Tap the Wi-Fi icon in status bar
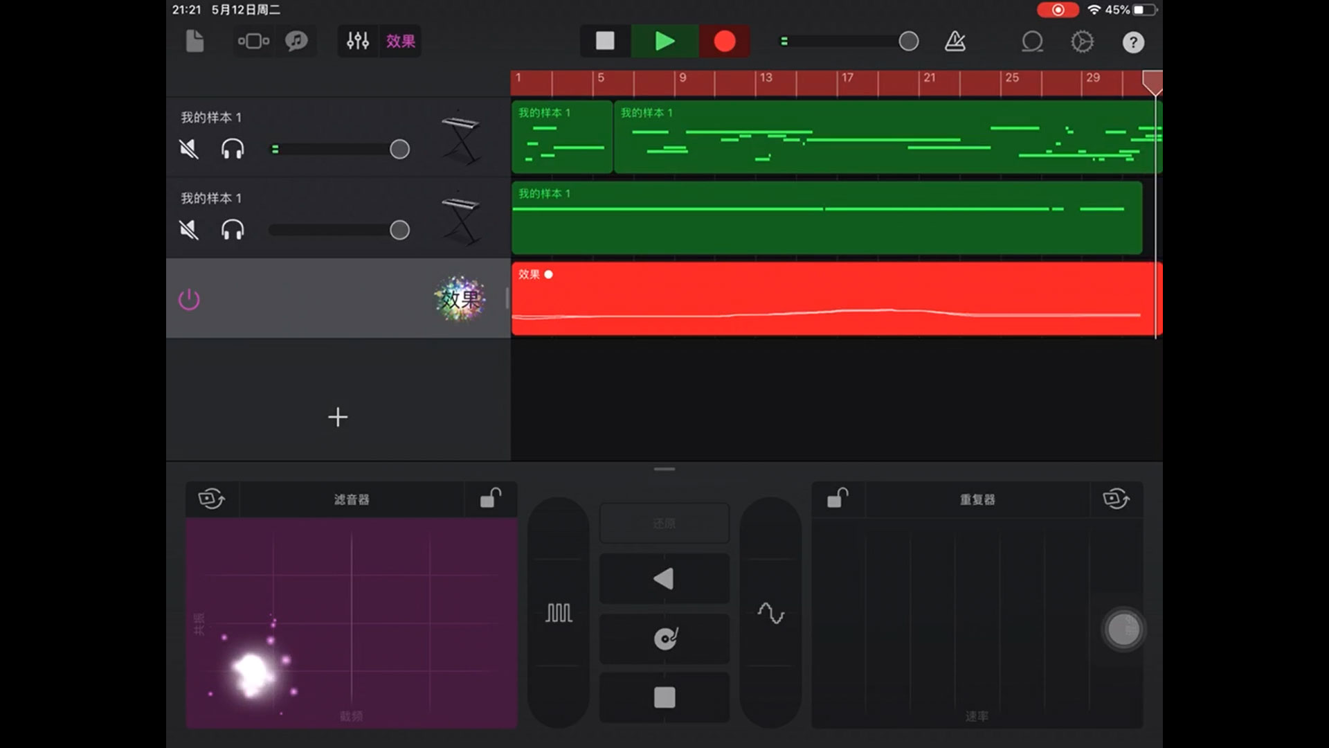 pos(1094,10)
